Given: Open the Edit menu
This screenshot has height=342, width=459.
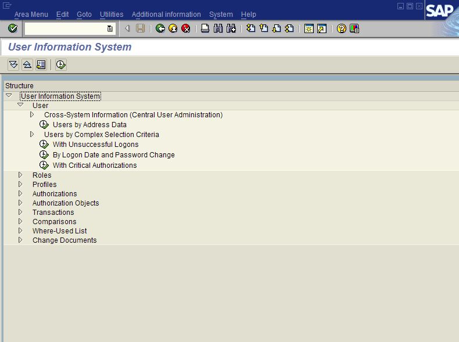Looking at the screenshot, I should [62, 15].
